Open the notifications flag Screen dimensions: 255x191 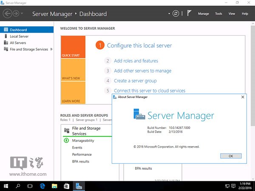point(189,13)
